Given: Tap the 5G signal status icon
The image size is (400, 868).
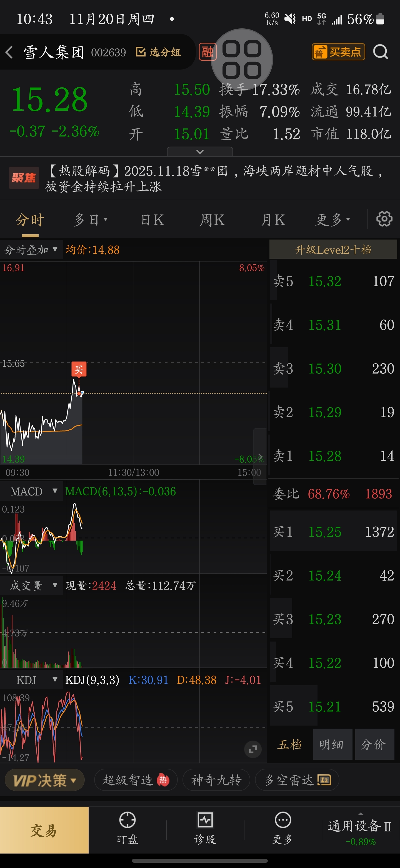Looking at the screenshot, I should 321,19.
